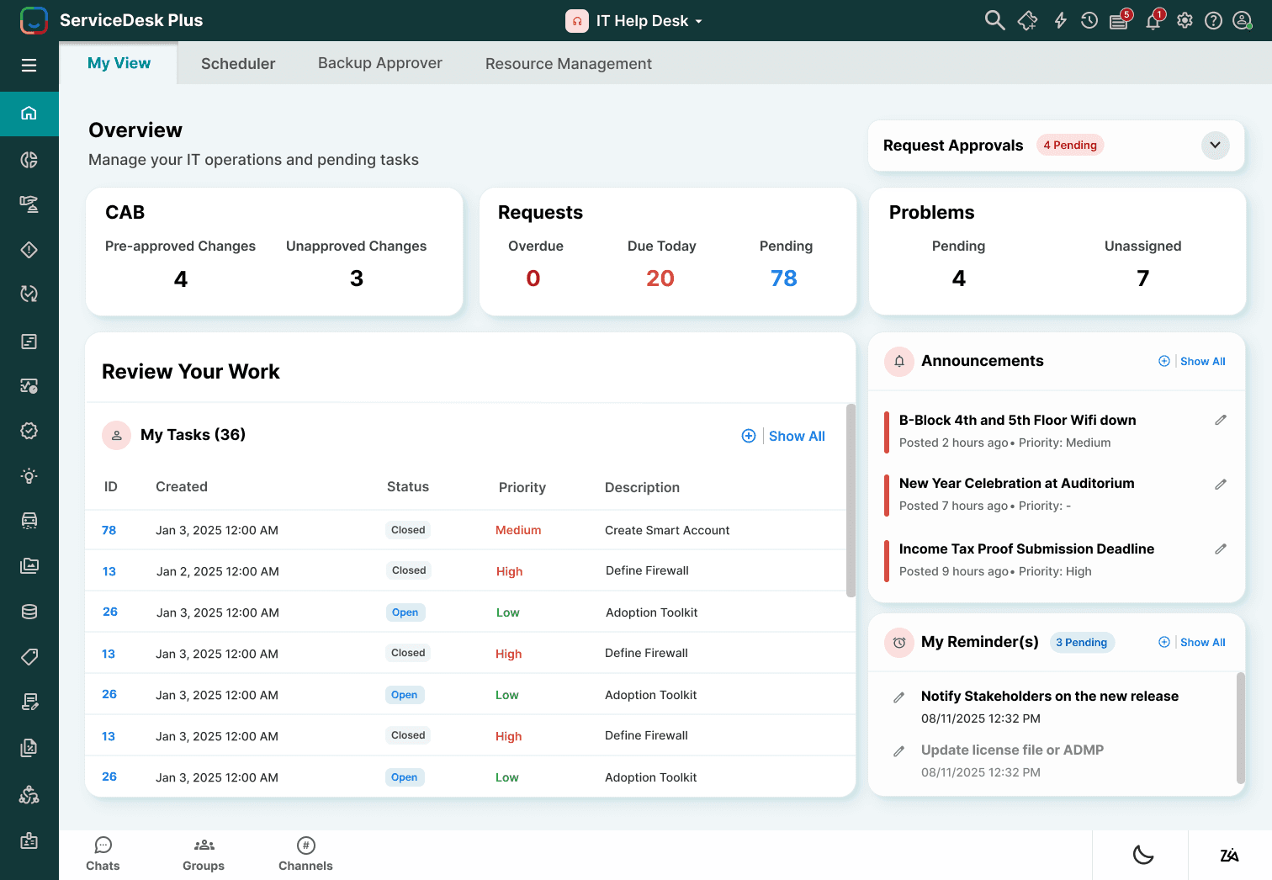Click pencil icon next to Notify Stakeholders reminder
1272x880 pixels.
click(x=898, y=697)
